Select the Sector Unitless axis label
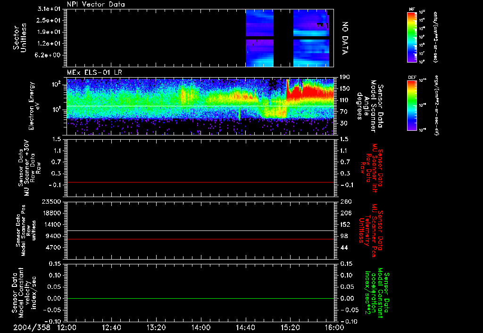The height and width of the screenshot is (333, 483). [19, 38]
